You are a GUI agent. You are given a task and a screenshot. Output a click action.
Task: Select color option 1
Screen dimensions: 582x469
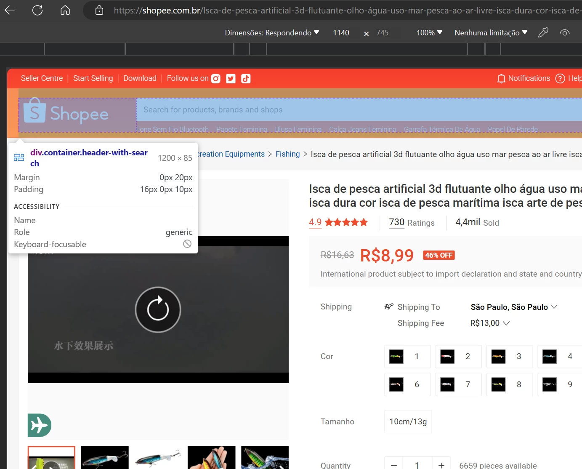pos(407,357)
